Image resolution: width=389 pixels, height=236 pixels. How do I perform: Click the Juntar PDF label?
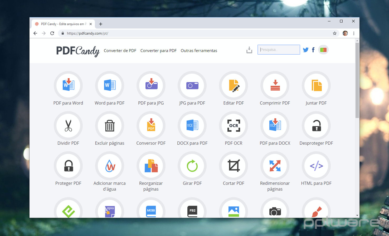(x=316, y=103)
